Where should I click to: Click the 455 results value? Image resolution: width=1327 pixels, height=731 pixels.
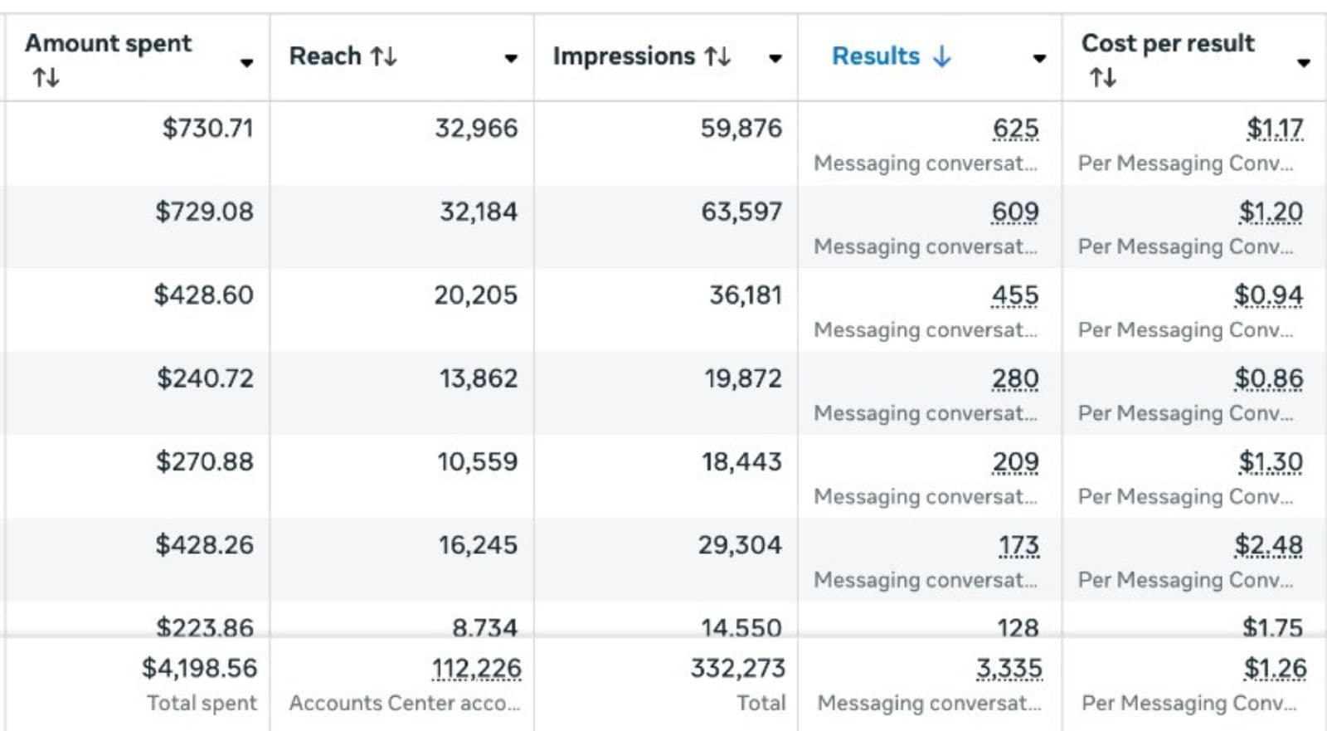[x=1015, y=295]
